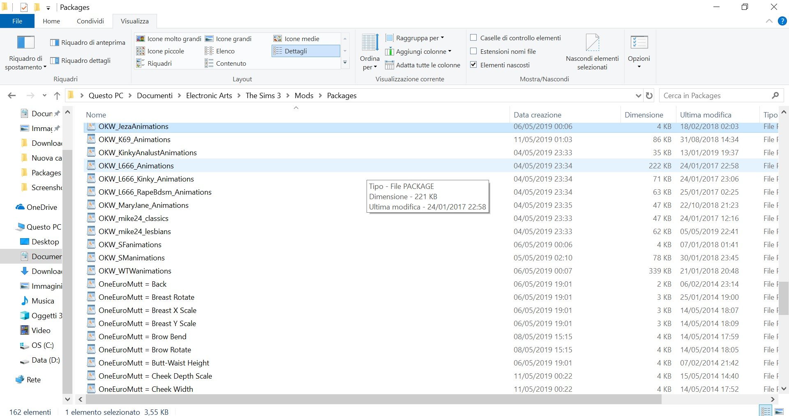
Task: Open the Quick Access Toolbar customize dropdown
Action: click(48, 8)
